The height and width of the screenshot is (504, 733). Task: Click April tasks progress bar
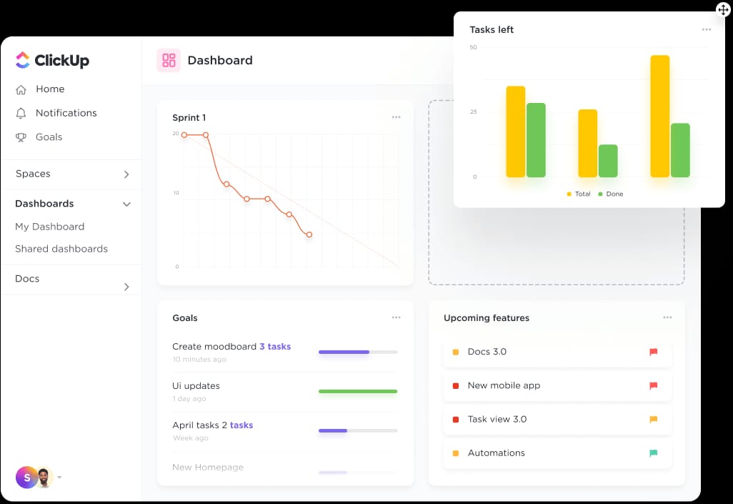point(358,430)
